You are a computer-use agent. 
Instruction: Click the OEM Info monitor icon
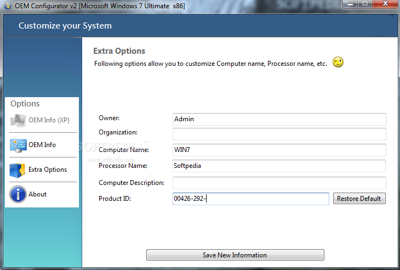(x=18, y=145)
